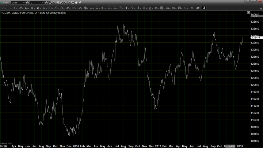Select the rectangle drawing tool

pos(50,8)
